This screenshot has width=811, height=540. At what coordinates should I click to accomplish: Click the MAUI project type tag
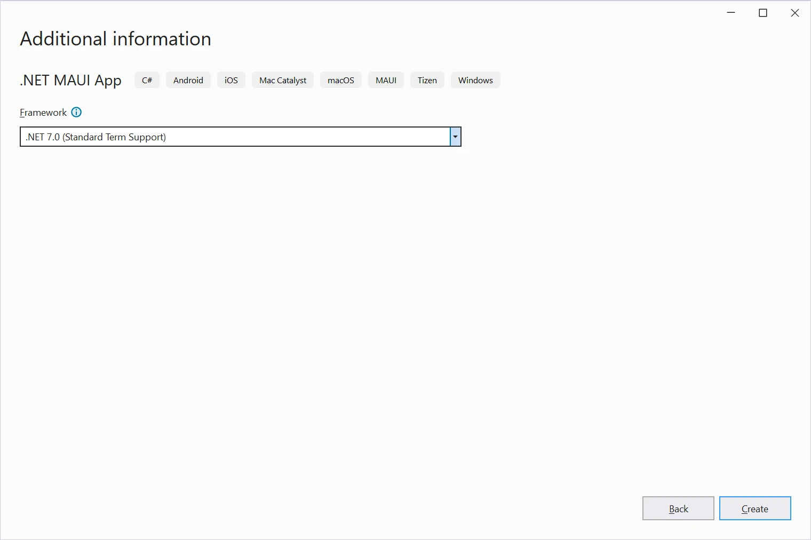(386, 80)
